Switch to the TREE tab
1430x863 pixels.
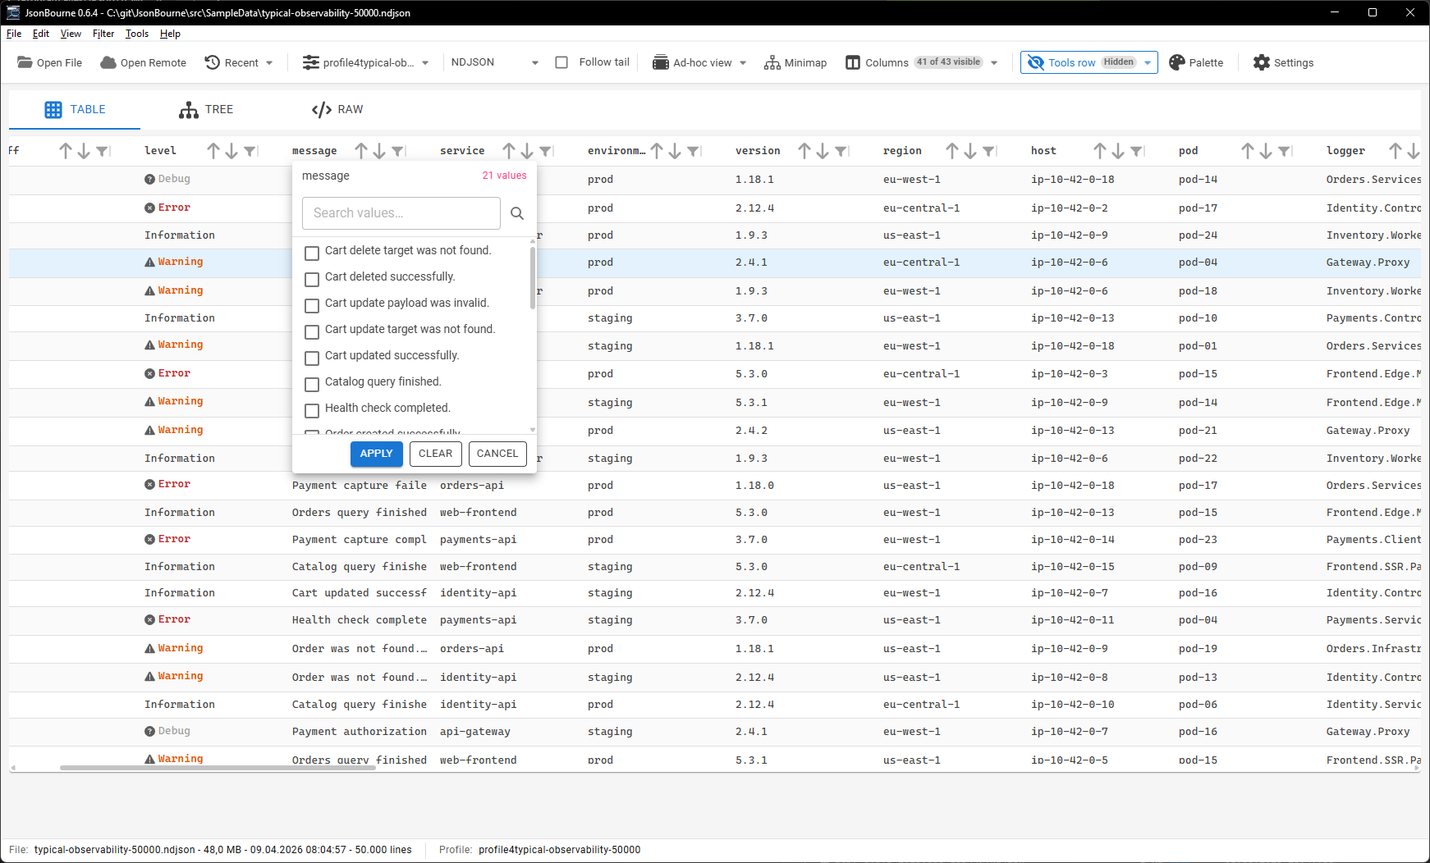coord(206,110)
